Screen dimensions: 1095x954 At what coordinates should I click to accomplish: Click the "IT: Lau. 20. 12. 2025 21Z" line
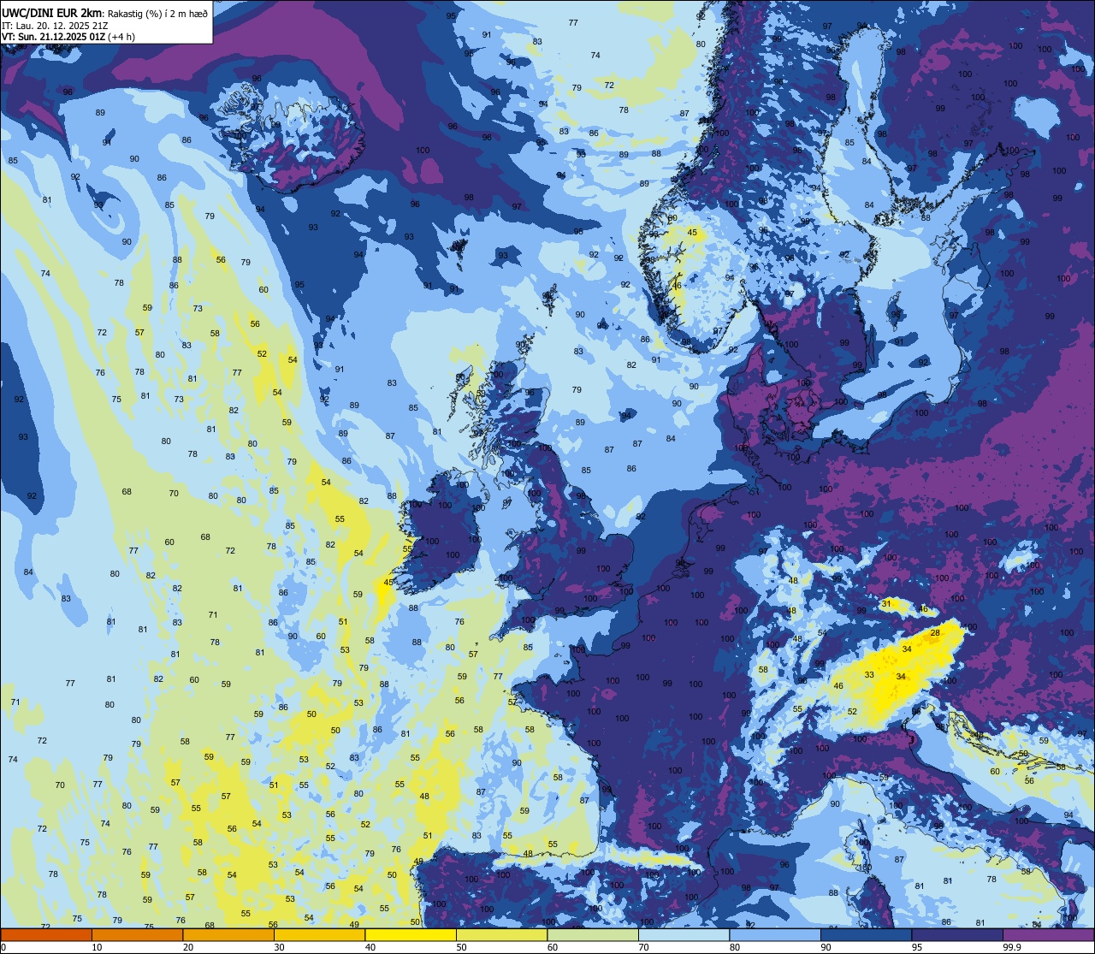point(55,25)
